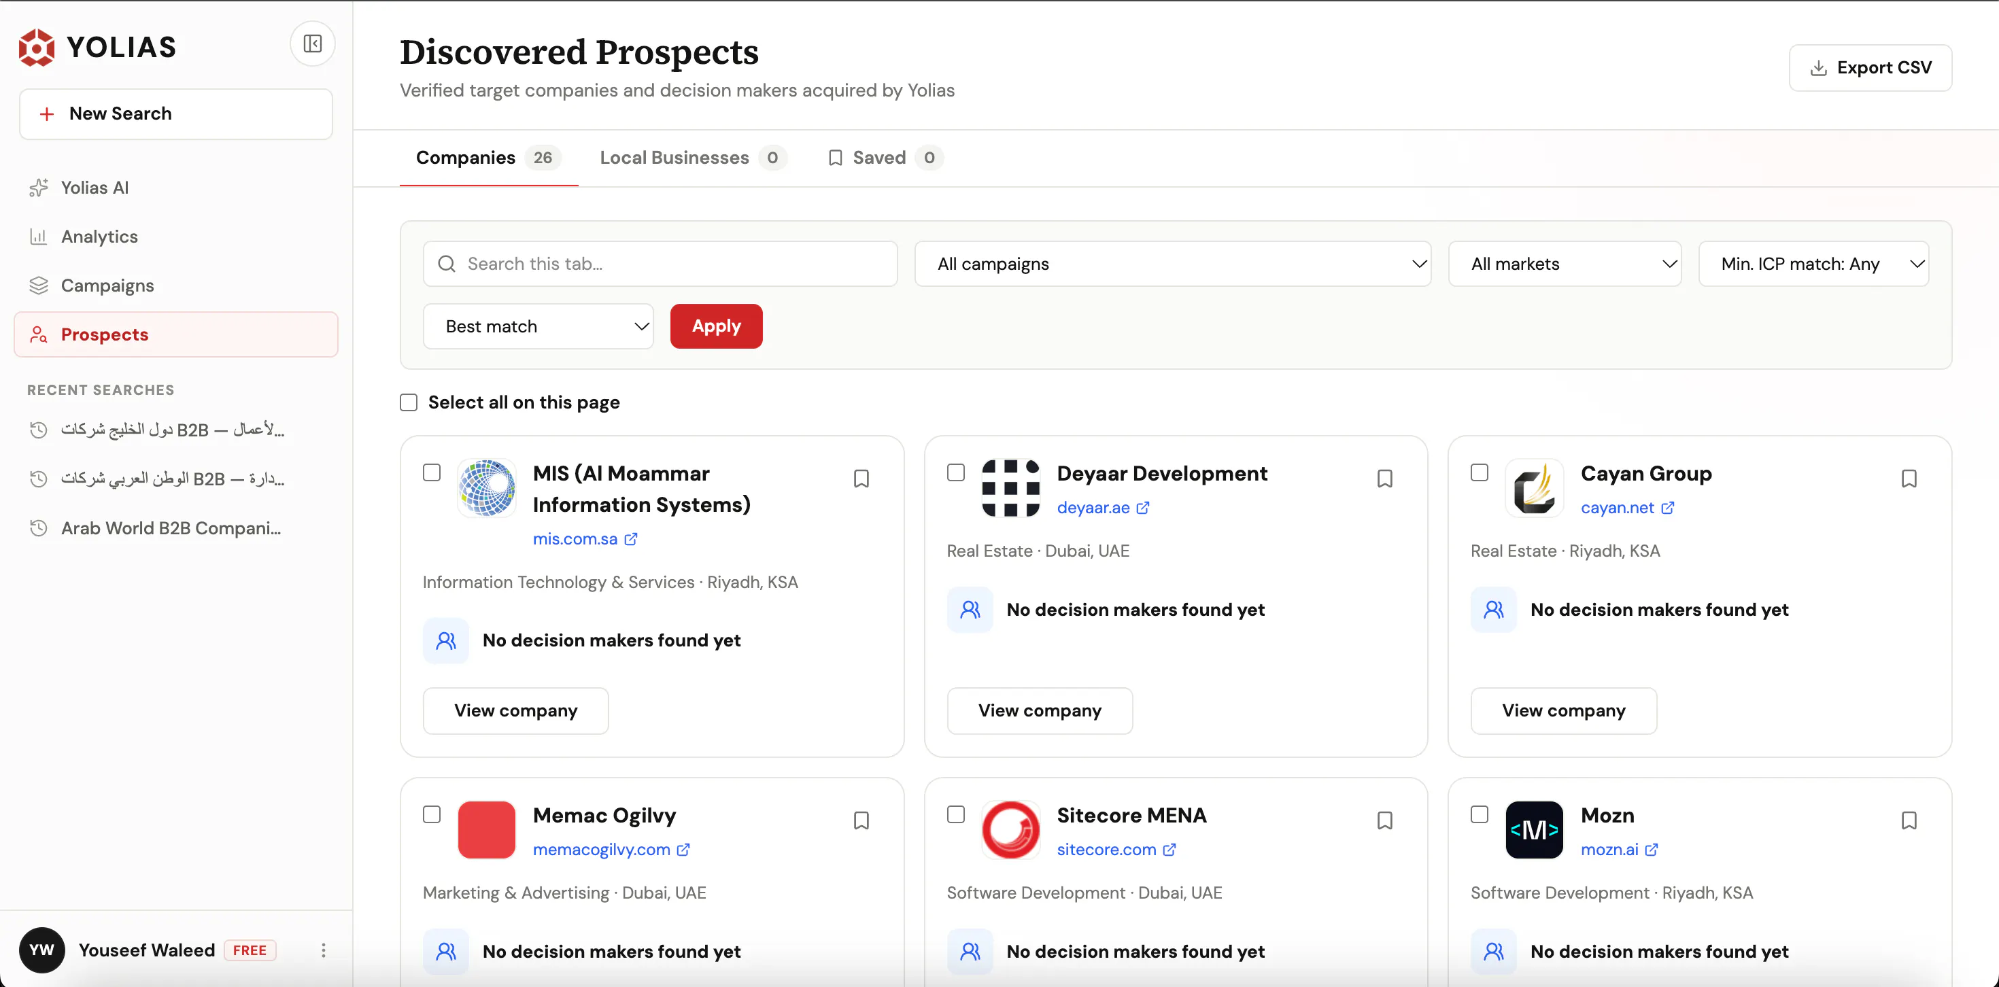Viewport: 1999px width, 987px height.
Task: Open the deyaar.ae website link
Action: (x=1102, y=508)
